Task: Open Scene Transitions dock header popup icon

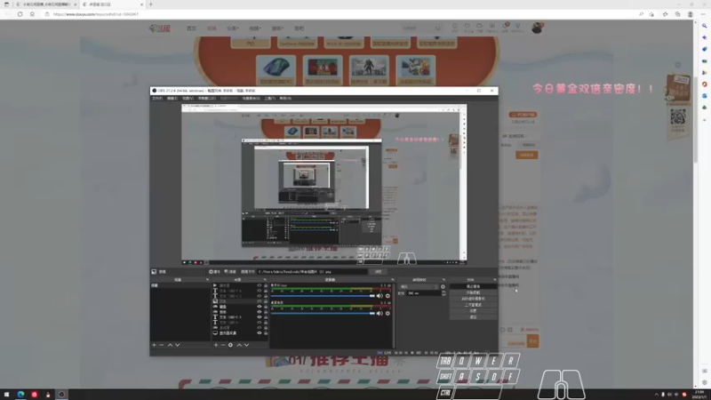Action: (443, 280)
